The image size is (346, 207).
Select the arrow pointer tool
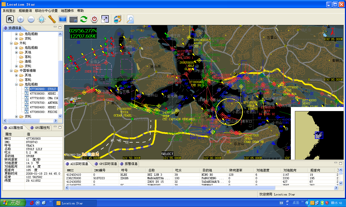pyautogui.click(x=10, y=19)
